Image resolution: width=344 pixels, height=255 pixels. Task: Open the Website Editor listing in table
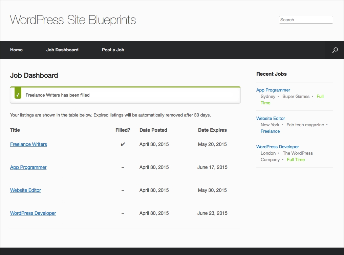pos(25,190)
